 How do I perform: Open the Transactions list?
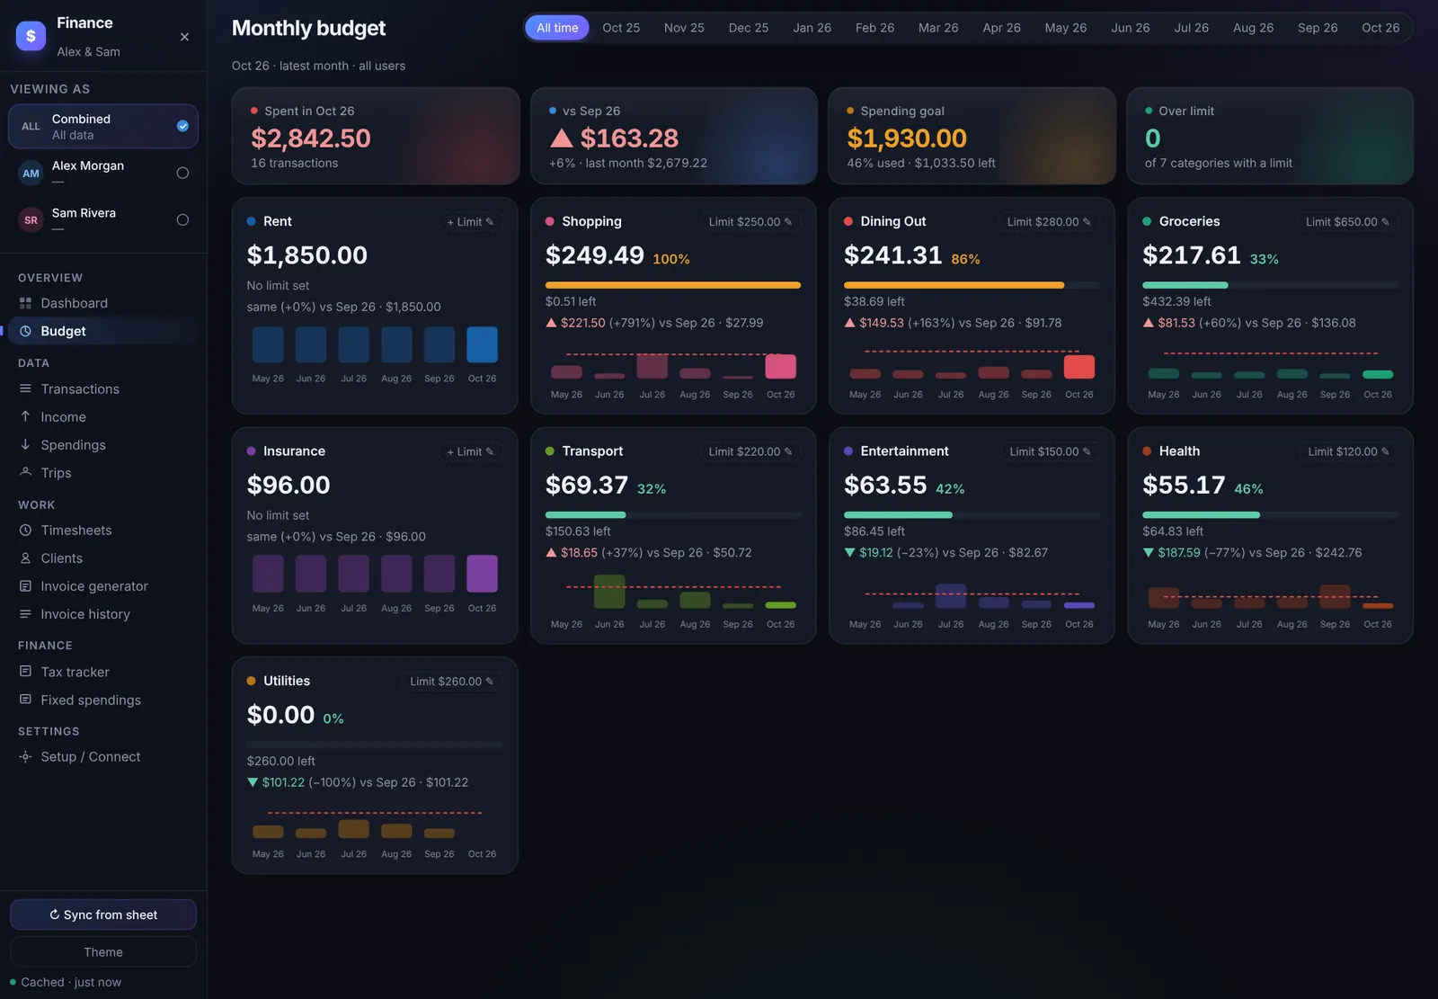click(103, 388)
